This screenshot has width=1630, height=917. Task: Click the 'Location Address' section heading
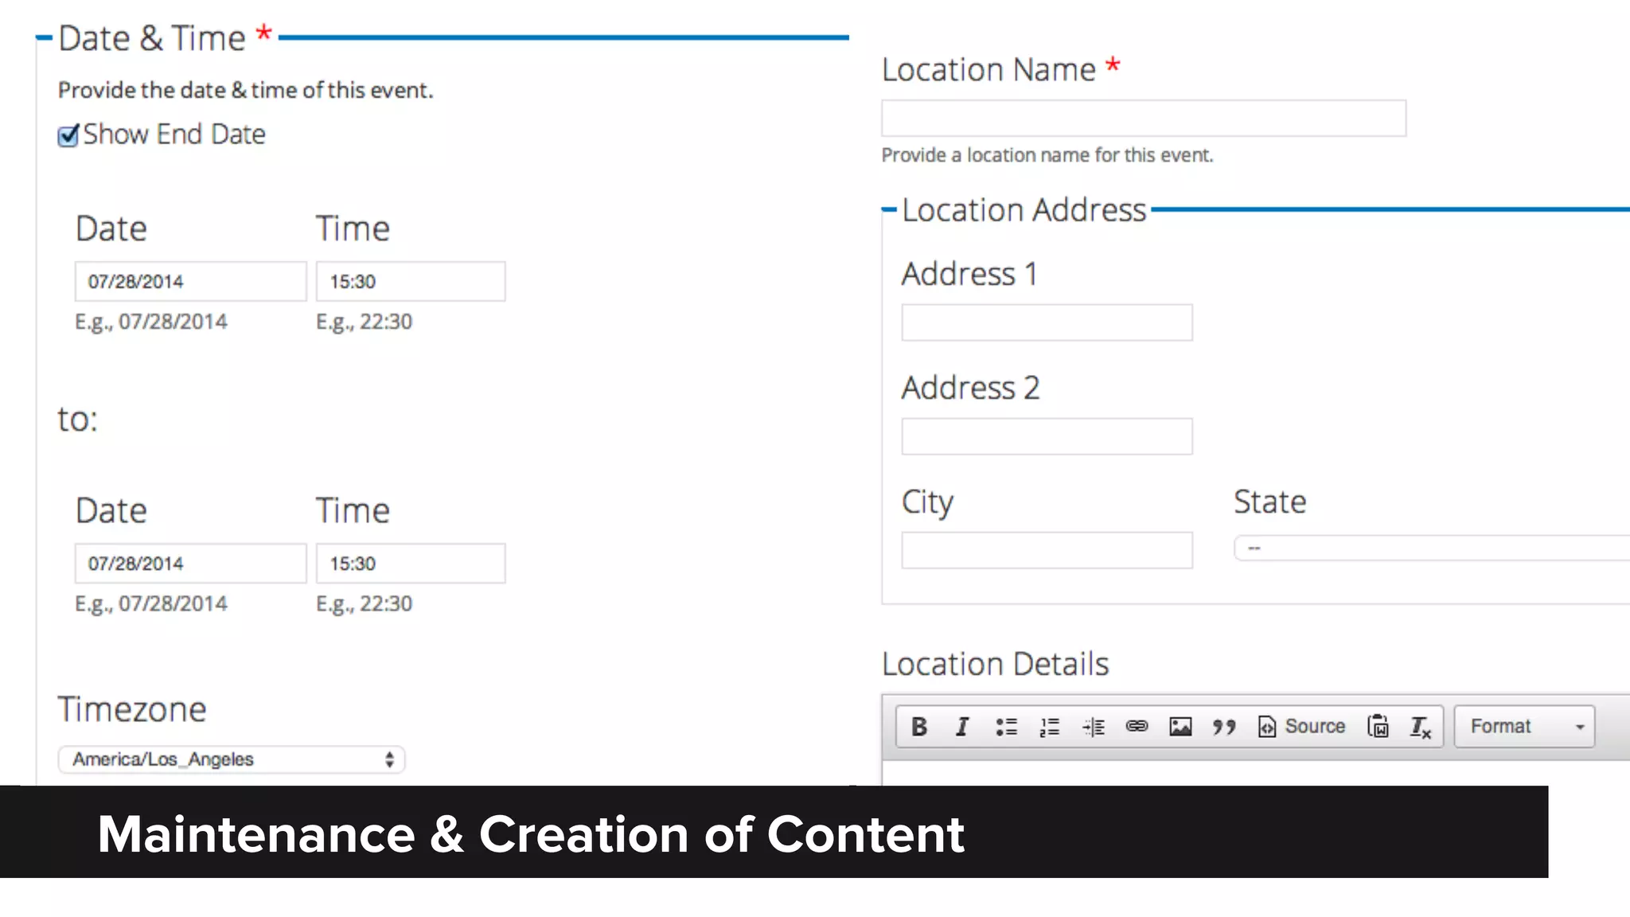click(1024, 210)
